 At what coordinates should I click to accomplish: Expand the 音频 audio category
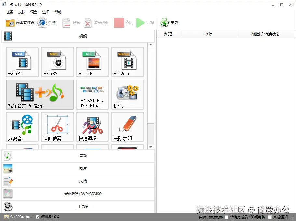point(82,156)
